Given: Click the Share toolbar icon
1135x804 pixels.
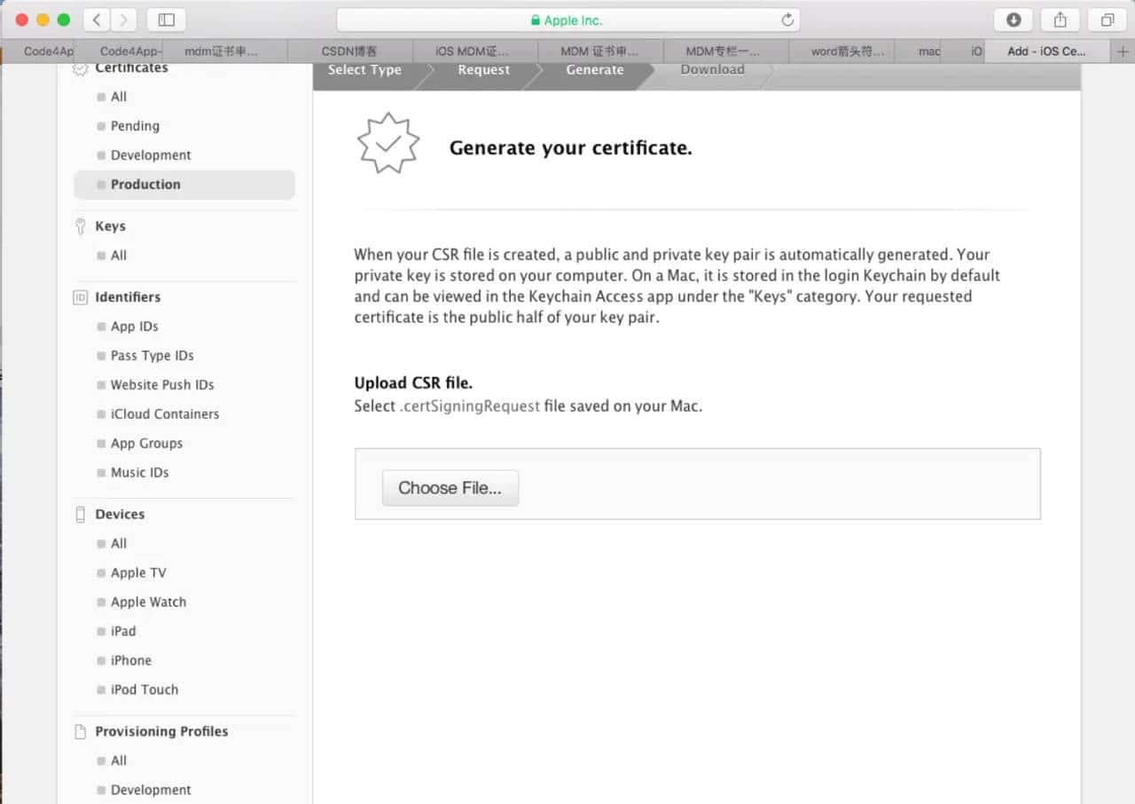Looking at the screenshot, I should pos(1060,20).
